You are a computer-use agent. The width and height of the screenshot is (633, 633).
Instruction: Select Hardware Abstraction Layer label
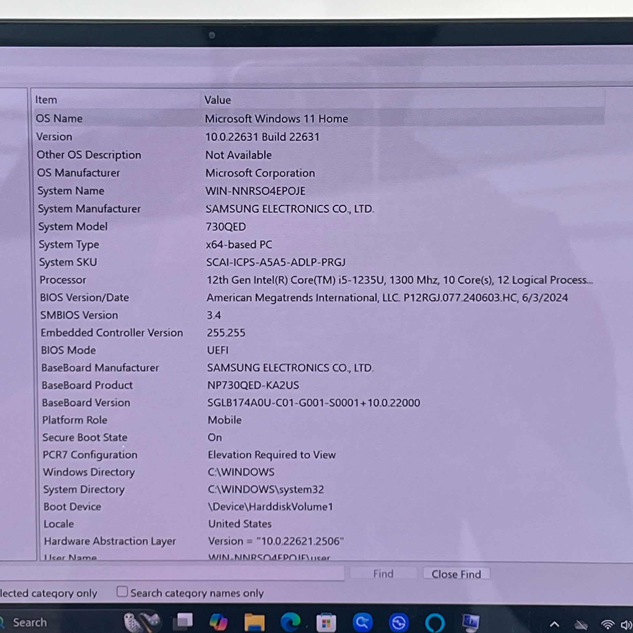coord(110,541)
